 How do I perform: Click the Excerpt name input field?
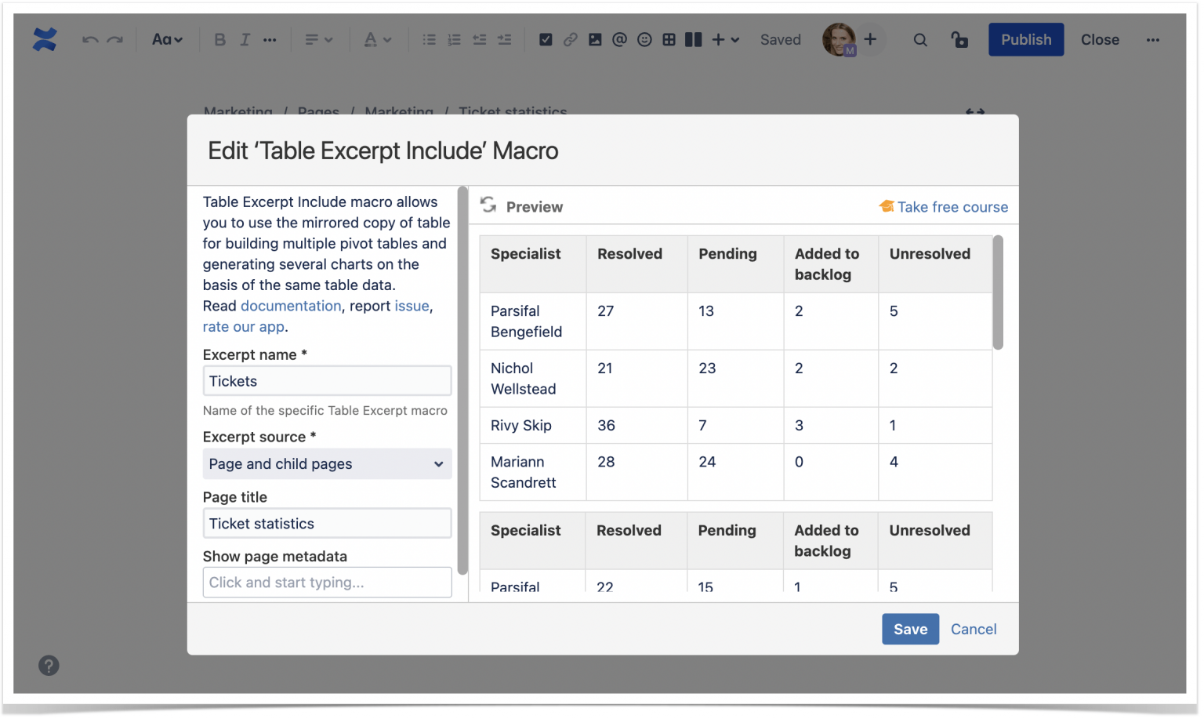click(x=327, y=380)
